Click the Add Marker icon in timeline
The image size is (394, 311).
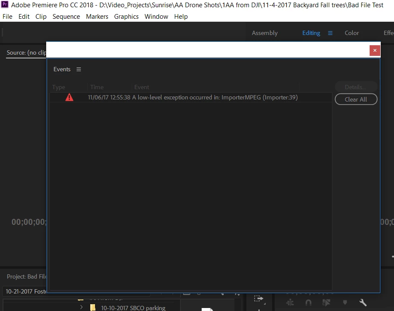click(x=345, y=302)
